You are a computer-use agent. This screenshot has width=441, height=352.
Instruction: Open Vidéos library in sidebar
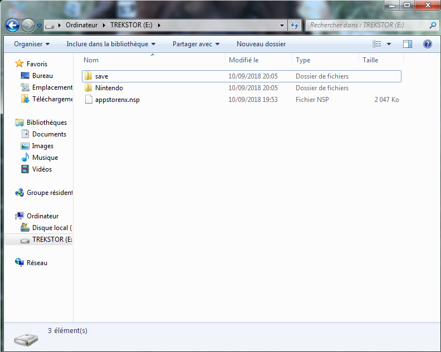42,169
